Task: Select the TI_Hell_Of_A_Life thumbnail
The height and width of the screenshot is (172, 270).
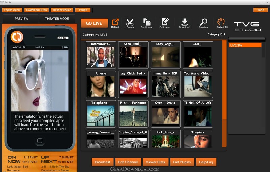Action: 198,114
